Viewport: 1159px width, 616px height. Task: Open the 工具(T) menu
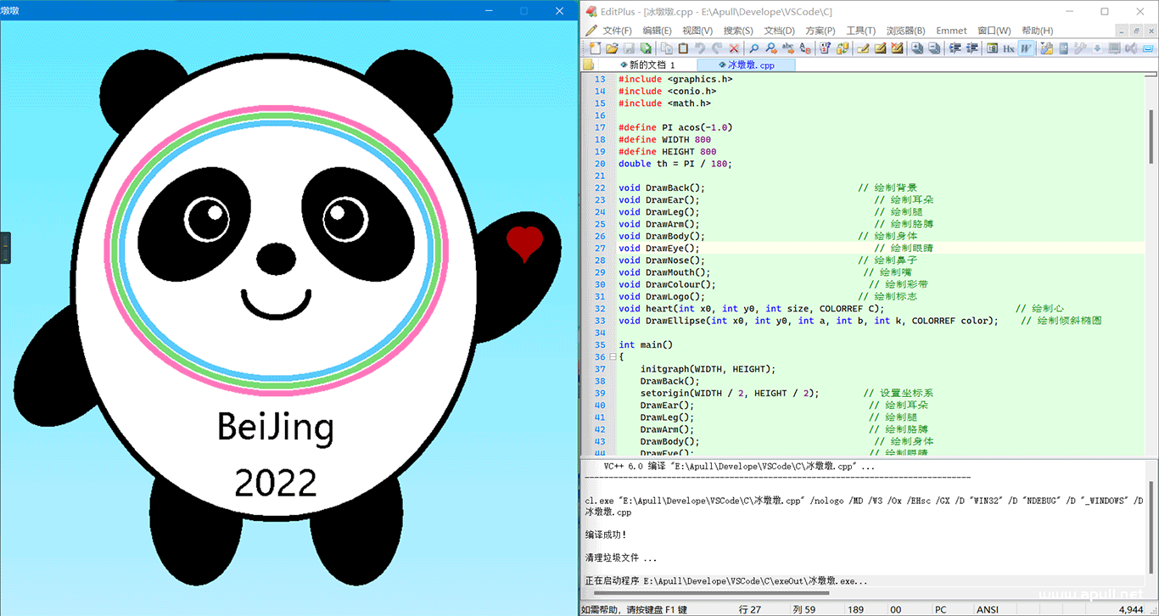coord(860,31)
